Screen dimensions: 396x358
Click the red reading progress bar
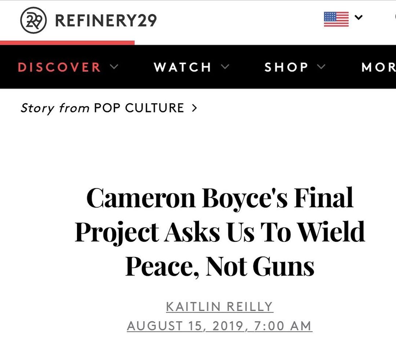point(67,43)
